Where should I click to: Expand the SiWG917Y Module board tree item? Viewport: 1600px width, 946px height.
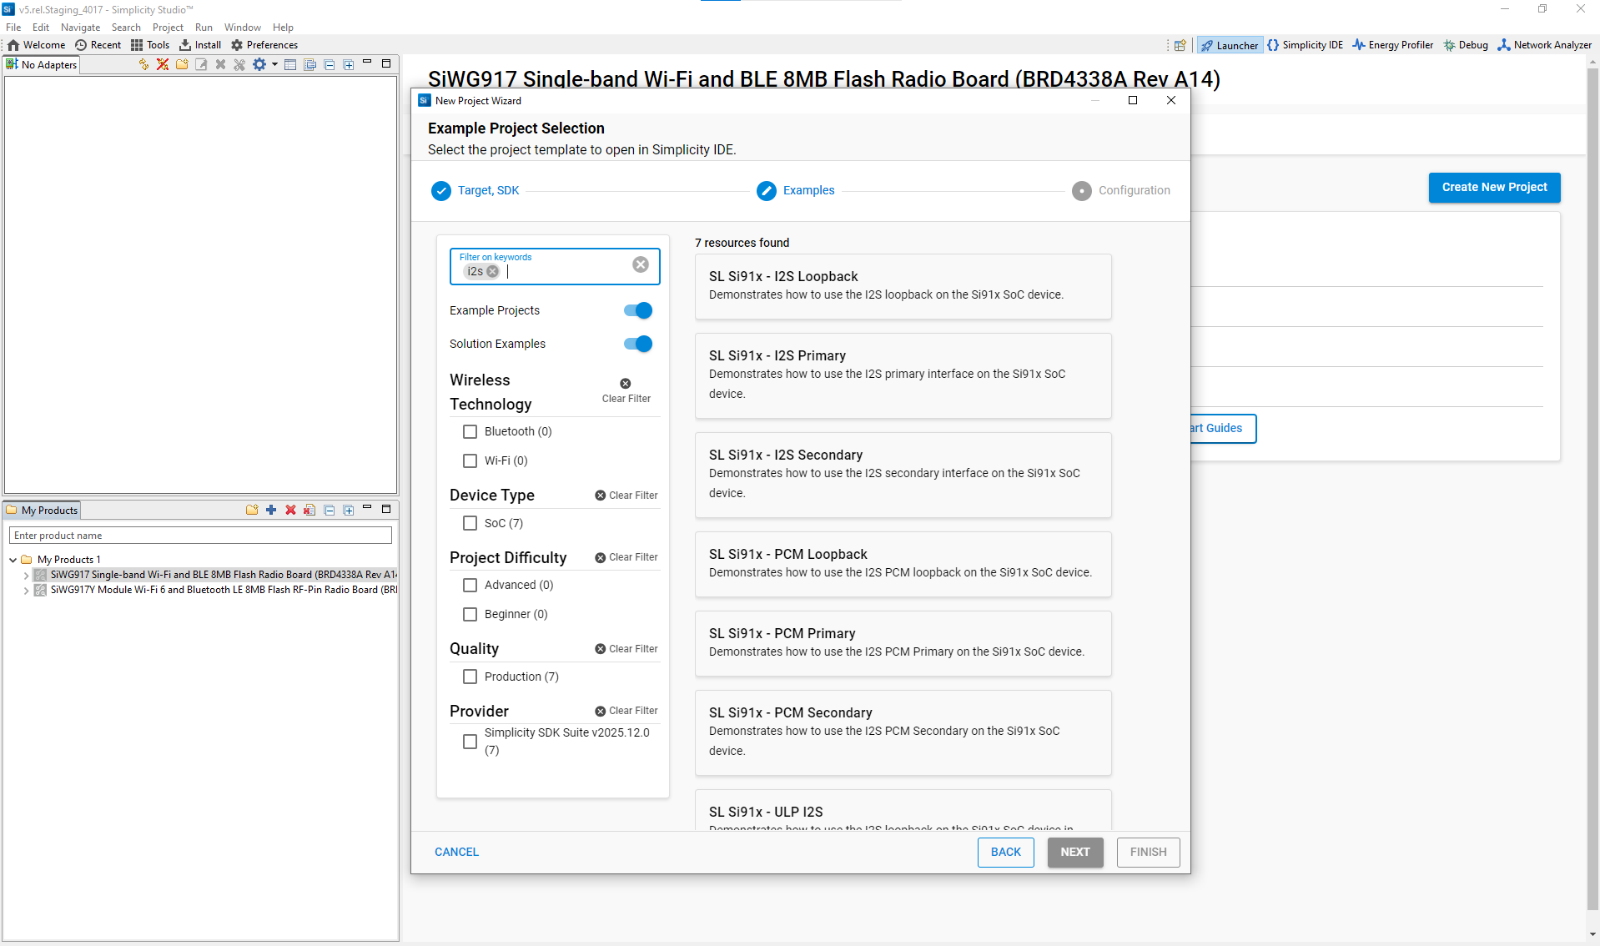tap(27, 590)
